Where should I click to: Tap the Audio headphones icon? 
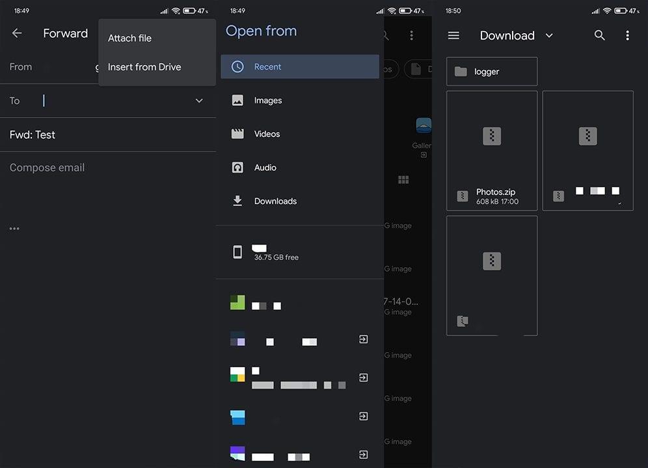[237, 167]
